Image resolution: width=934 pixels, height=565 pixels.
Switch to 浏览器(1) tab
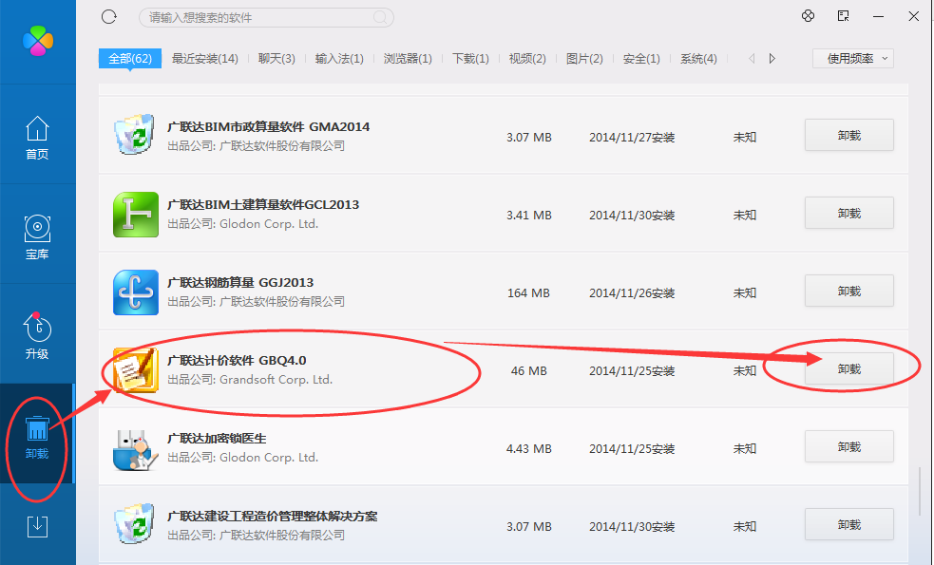click(x=408, y=58)
